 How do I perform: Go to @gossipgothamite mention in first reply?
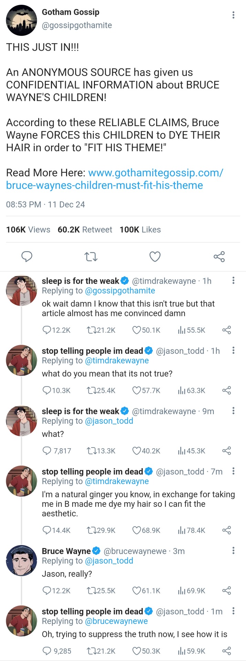coord(120,291)
